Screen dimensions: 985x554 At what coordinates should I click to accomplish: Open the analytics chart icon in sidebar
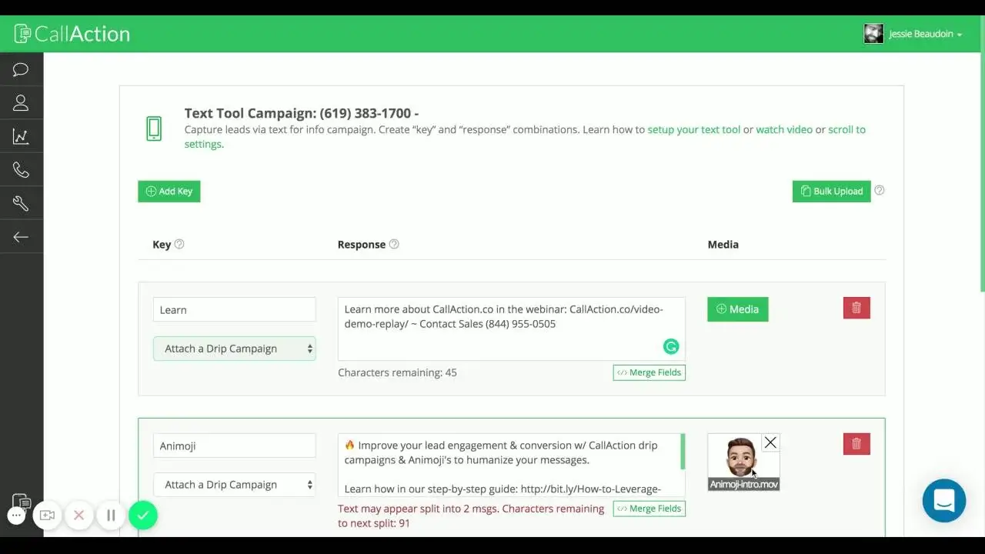[x=21, y=137]
